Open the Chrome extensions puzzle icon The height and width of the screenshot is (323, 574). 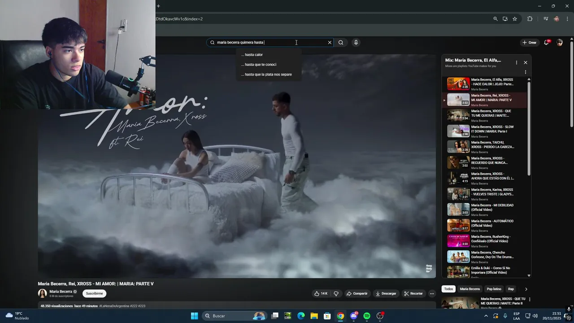coord(530,19)
